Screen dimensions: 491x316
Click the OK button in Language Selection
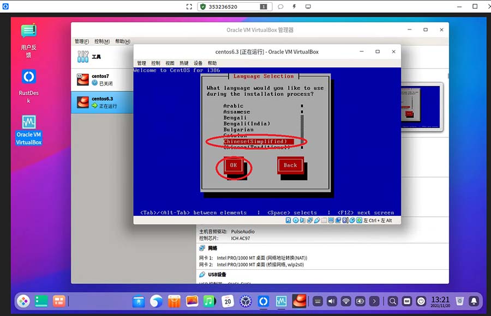(233, 165)
